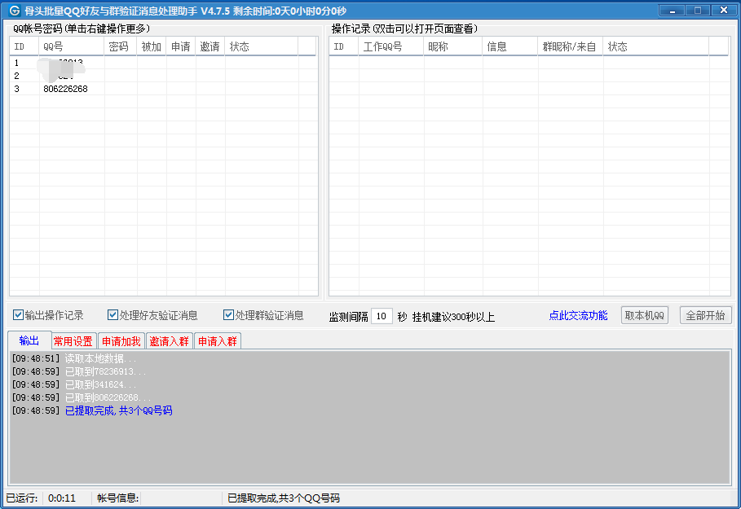Focus the 监测间隔 seconds input field

point(382,316)
